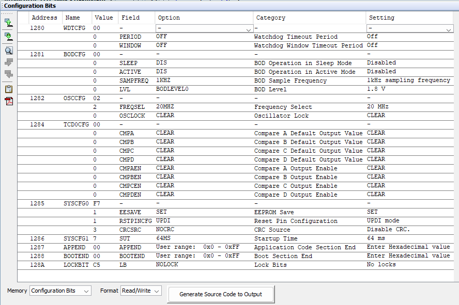
Task: Select the TCD0CFG register name cell
Action: tap(76, 124)
